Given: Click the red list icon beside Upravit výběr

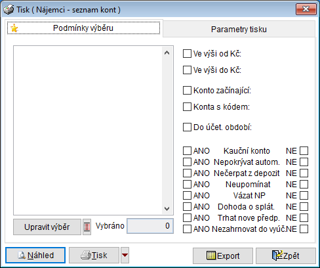Looking at the screenshot, I should click(x=87, y=227).
